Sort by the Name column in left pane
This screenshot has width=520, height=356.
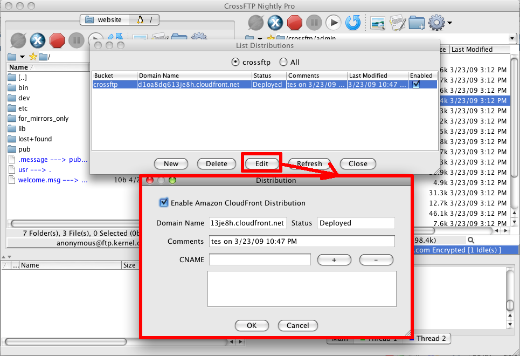pos(48,67)
